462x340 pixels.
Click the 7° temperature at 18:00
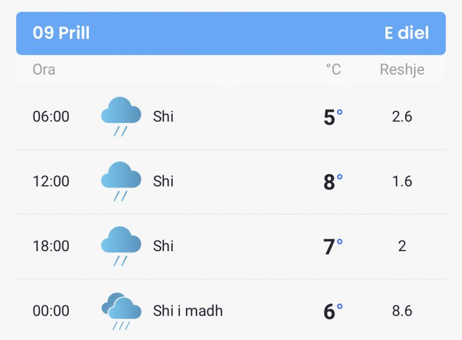point(333,246)
